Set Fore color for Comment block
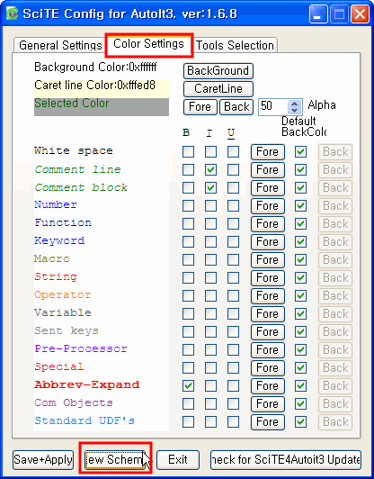374x479 pixels. click(268, 188)
